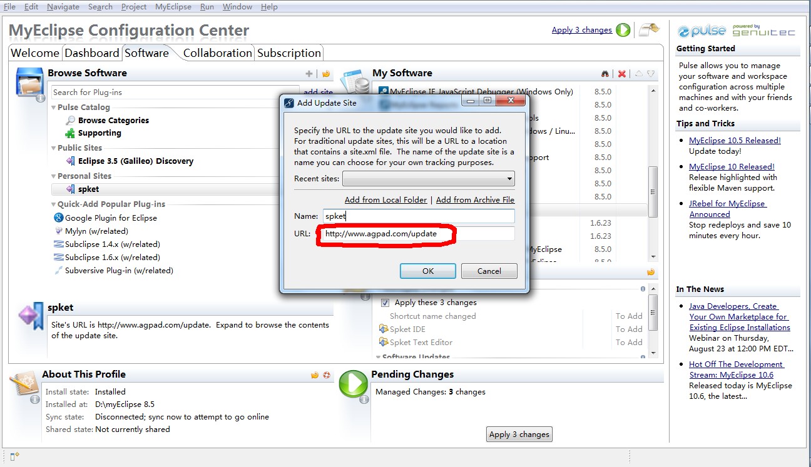Click the large spket site bookmark icon
811x467 pixels.
point(30,316)
